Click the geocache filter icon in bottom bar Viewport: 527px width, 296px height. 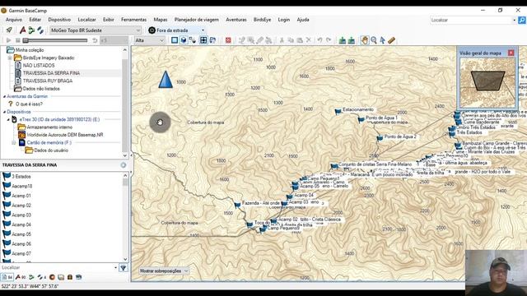click(x=52, y=277)
